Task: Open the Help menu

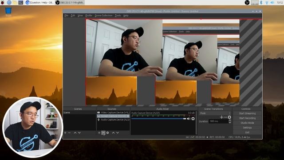Action: tap(126, 16)
